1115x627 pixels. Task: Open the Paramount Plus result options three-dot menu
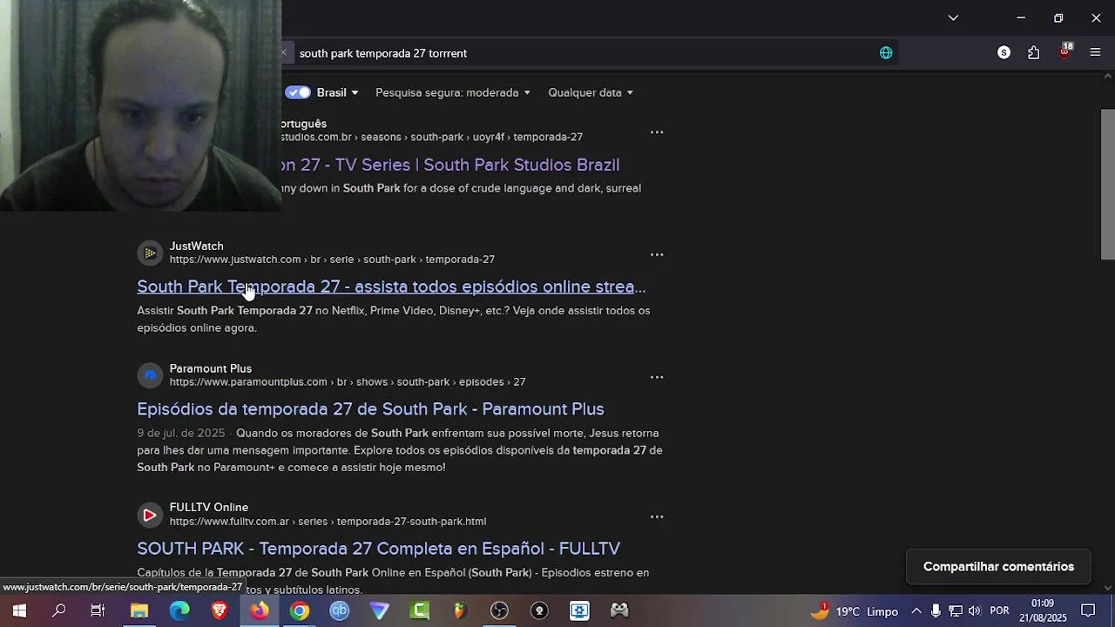(657, 377)
